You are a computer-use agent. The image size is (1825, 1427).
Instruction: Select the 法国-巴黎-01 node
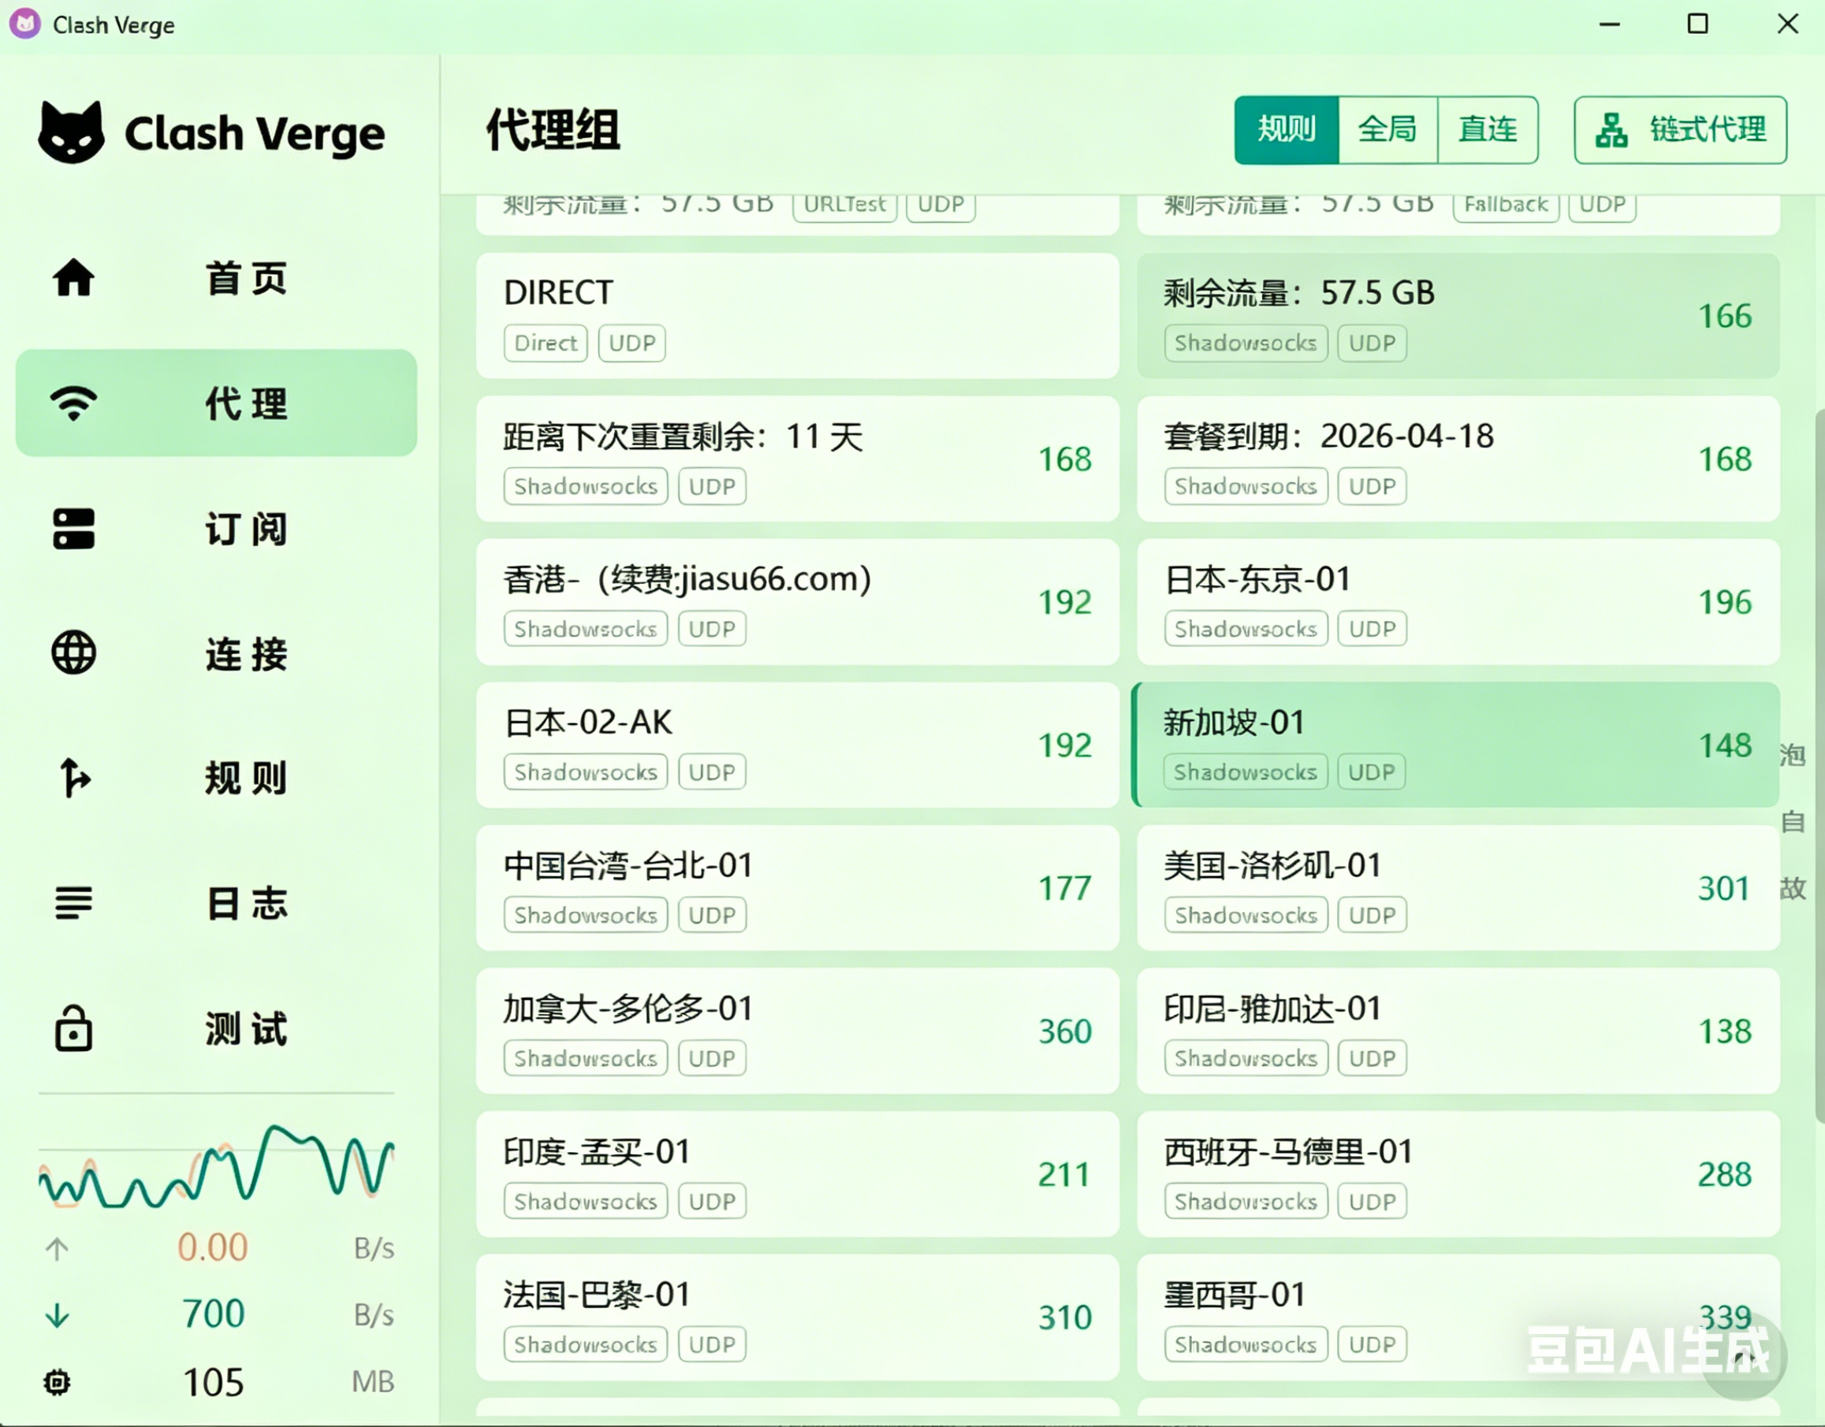click(x=798, y=1317)
